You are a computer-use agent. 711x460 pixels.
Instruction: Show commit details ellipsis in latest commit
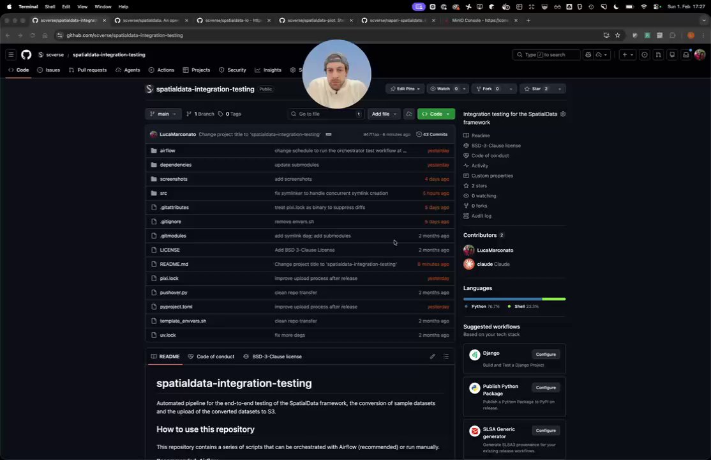[329, 134]
